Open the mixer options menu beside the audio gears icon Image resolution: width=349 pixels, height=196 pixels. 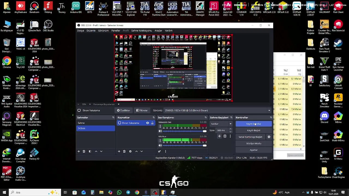pos(166,151)
